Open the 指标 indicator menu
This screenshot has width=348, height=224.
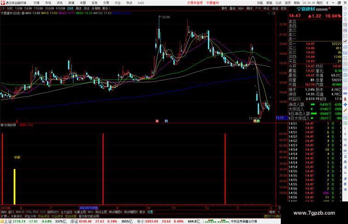[x=4, y=212]
